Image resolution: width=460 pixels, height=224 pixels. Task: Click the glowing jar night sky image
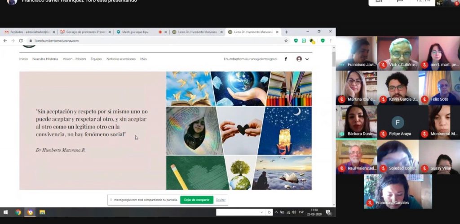pos(285,130)
